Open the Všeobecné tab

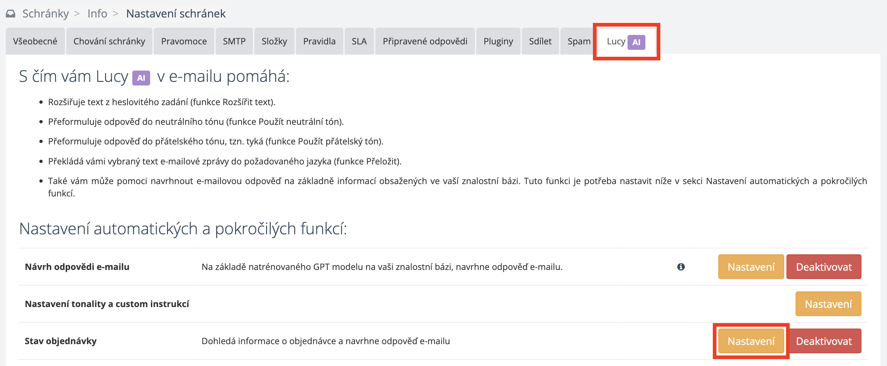click(x=35, y=41)
